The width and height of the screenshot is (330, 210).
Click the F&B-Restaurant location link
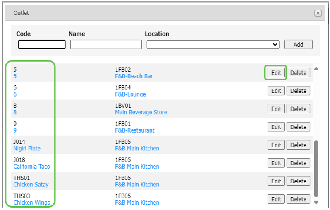click(134, 130)
